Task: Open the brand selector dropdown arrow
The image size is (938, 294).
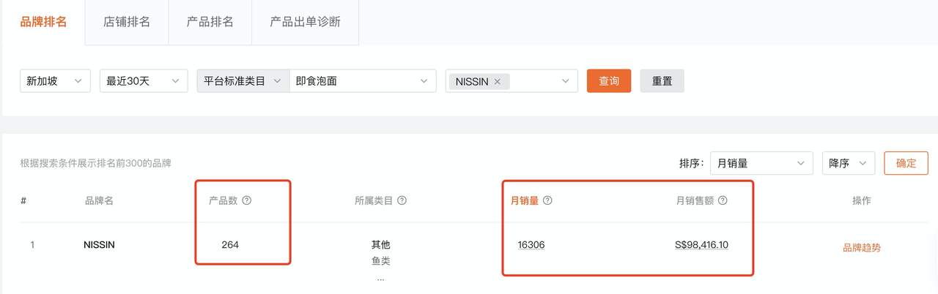Action: [565, 81]
